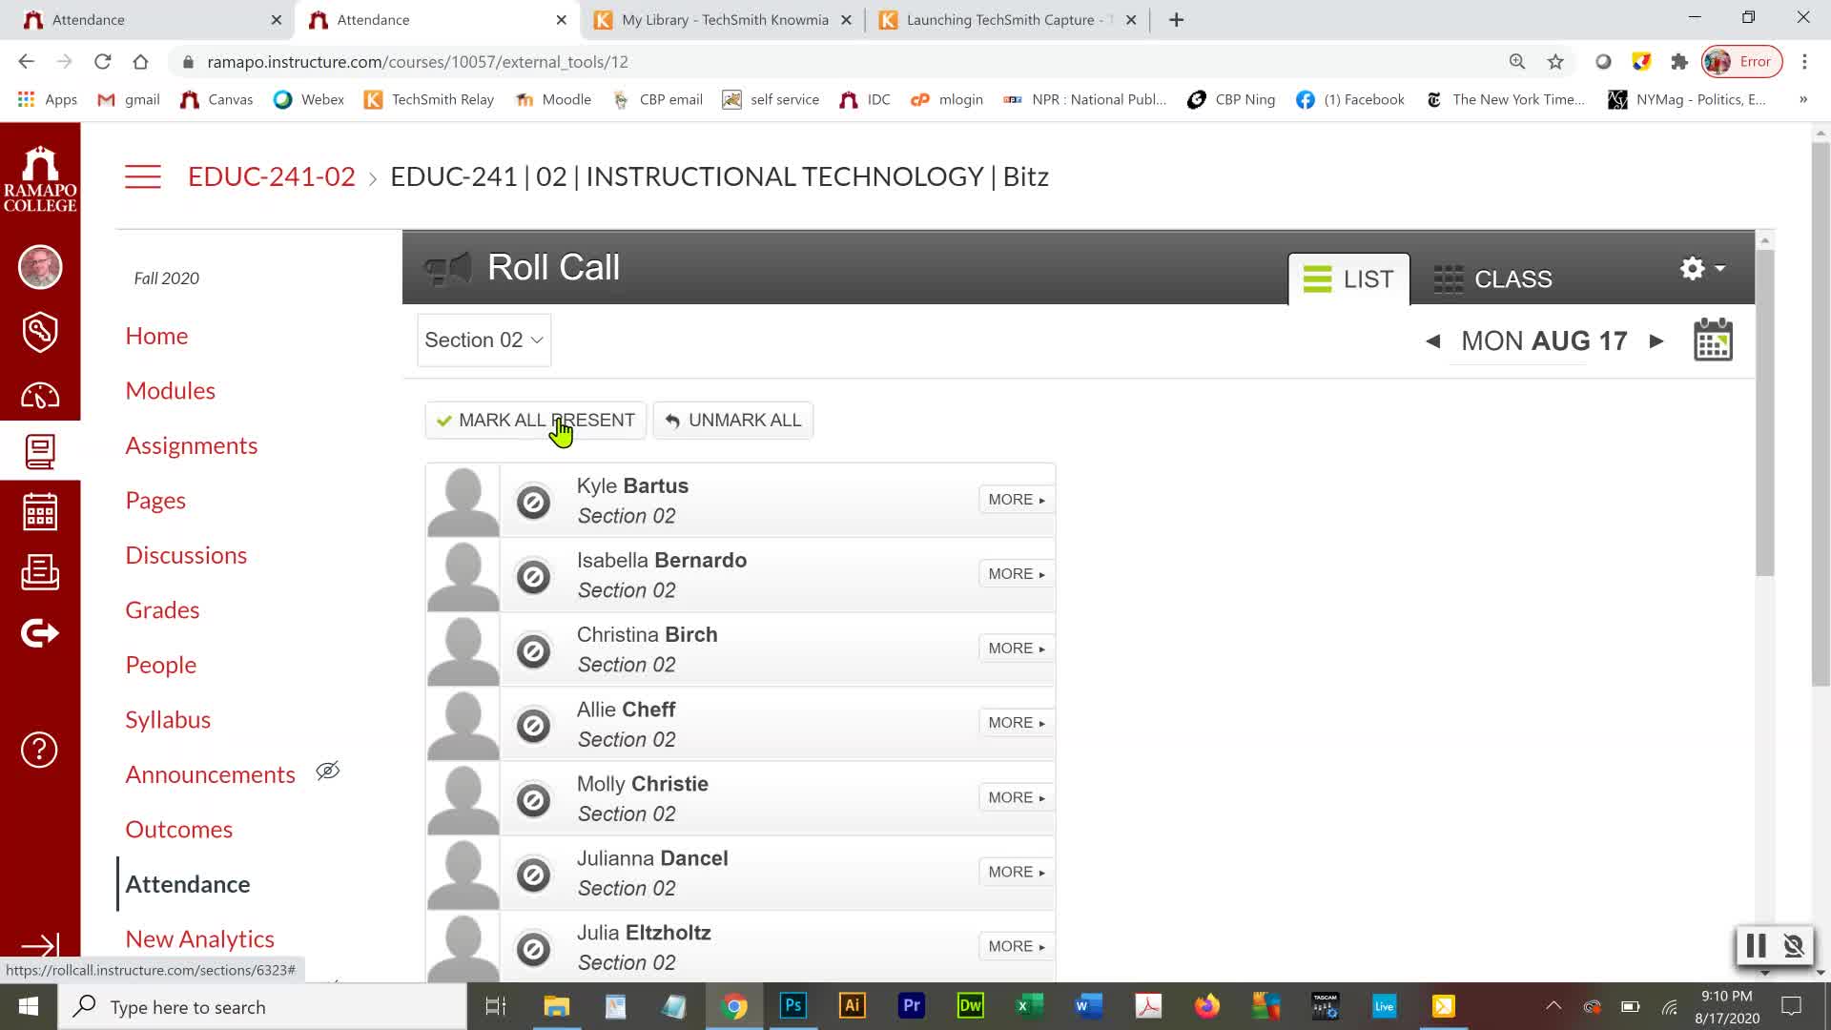Go to next day arrow
Image resolution: width=1831 pixels, height=1030 pixels.
point(1656,341)
